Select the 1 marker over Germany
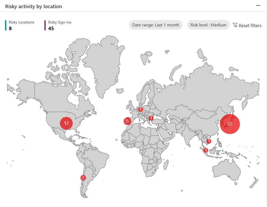The height and width of the screenshot is (207, 267). tap(140, 109)
